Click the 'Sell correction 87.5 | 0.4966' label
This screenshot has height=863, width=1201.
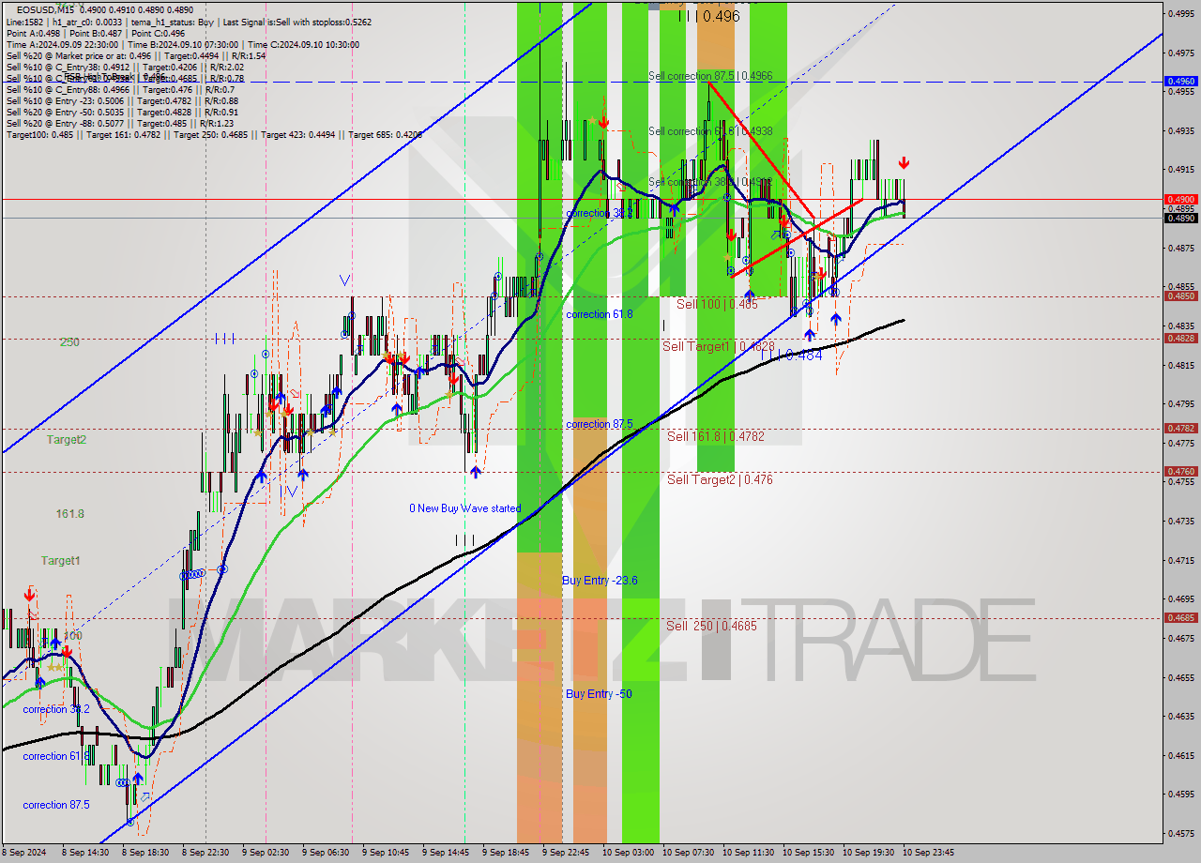[710, 76]
